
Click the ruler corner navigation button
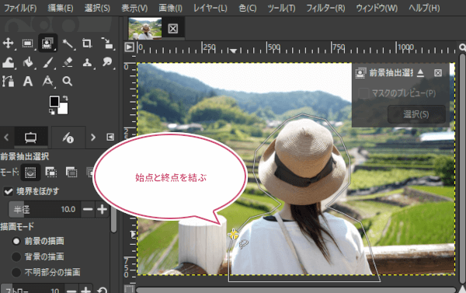[x=129, y=47]
